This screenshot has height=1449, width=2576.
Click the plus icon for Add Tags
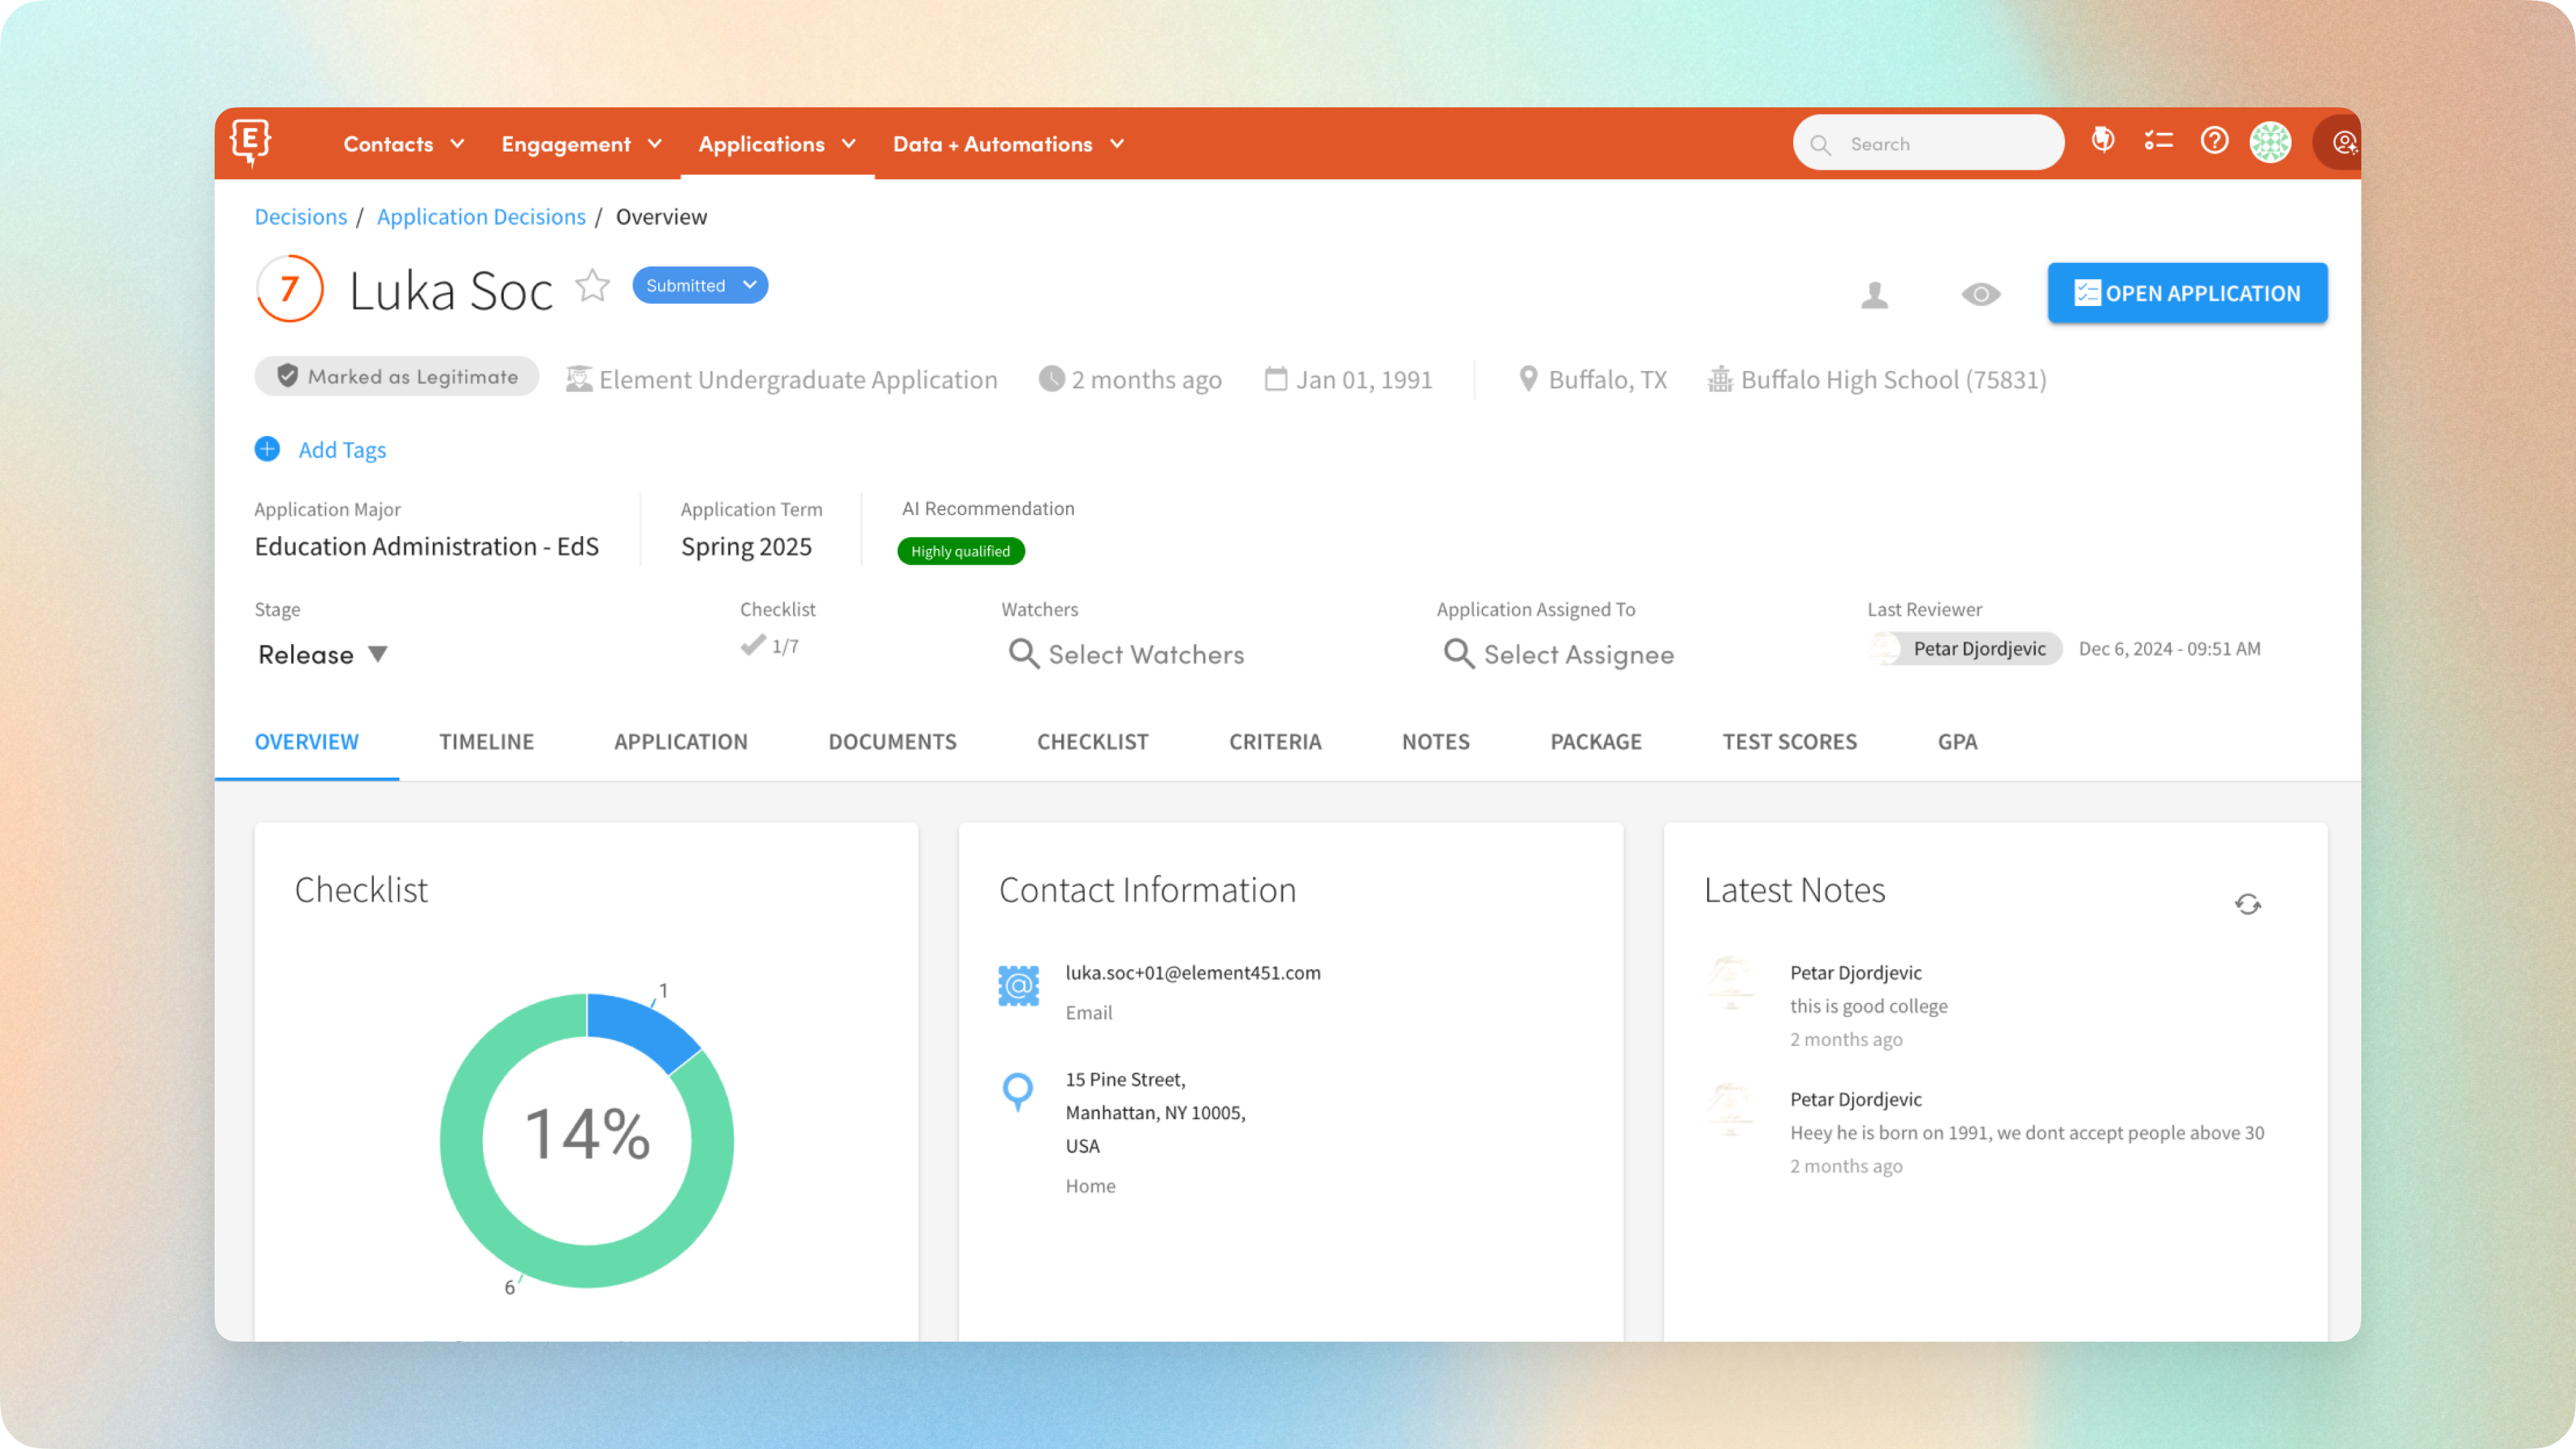point(267,450)
